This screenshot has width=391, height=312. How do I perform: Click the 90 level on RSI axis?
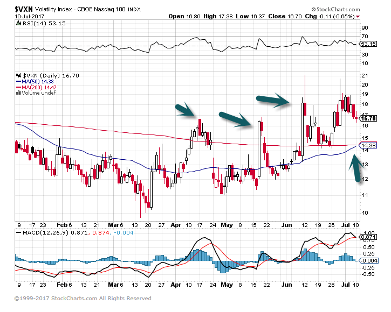[365, 27]
